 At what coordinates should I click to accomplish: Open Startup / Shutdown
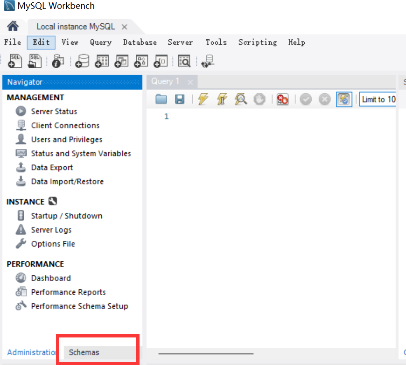pyautogui.click(x=67, y=216)
